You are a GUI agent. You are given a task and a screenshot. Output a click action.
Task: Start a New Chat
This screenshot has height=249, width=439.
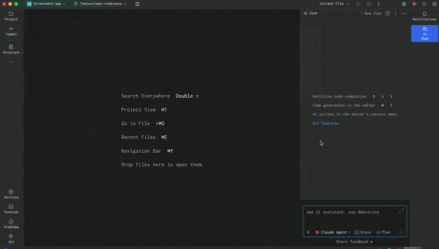[370, 13]
